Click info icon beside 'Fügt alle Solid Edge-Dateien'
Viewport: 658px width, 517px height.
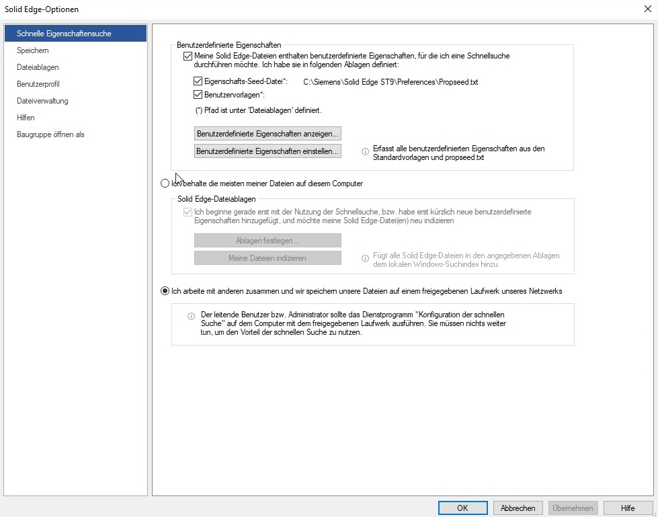click(365, 258)
